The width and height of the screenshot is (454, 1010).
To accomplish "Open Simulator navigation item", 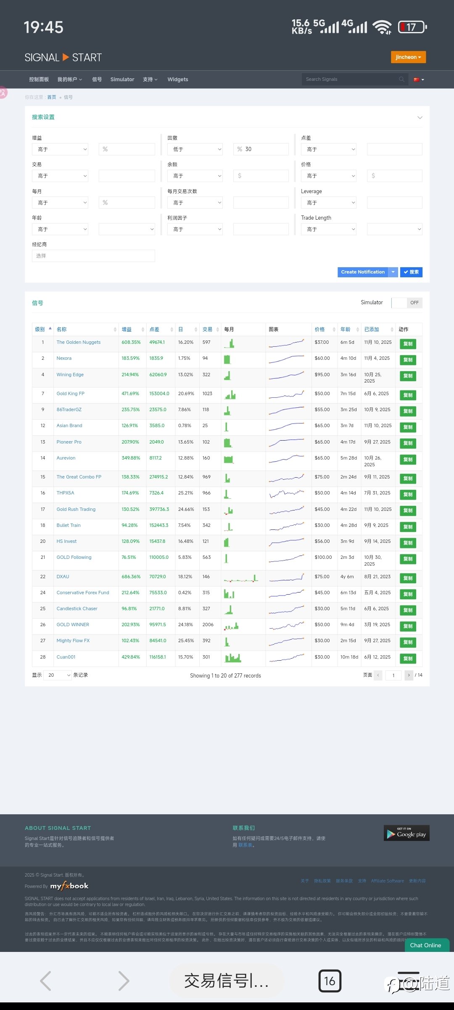I will tap(122, 80).
